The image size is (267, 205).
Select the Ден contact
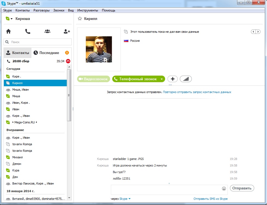tap(35, 177)
